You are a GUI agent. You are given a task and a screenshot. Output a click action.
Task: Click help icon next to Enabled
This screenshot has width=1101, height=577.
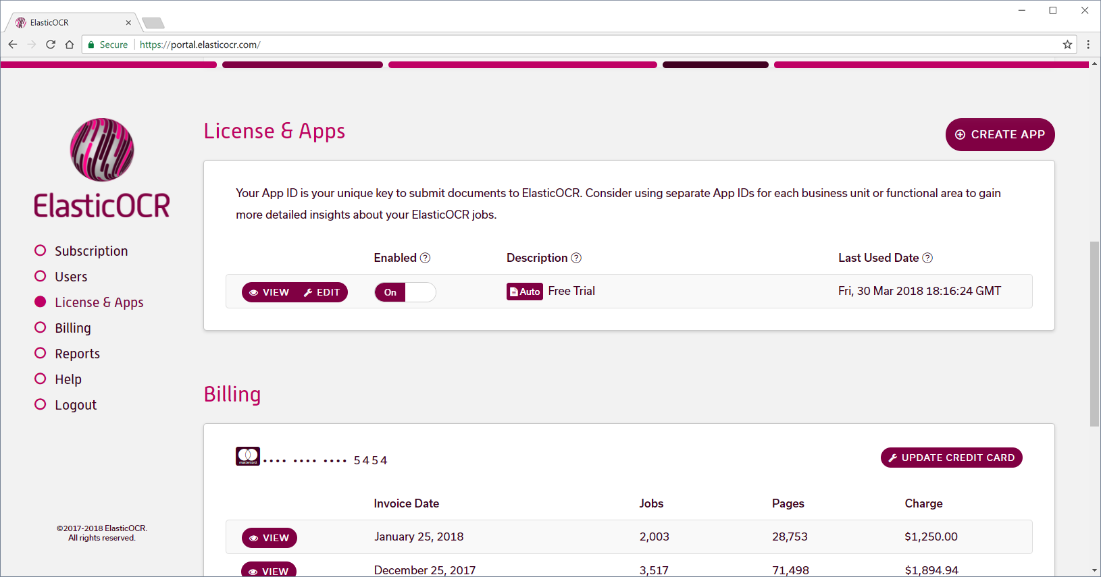pos(425,258)
